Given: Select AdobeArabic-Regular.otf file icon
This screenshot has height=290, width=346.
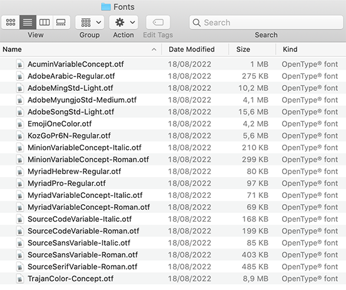Looking at the screenshot, I should [20, 76].
